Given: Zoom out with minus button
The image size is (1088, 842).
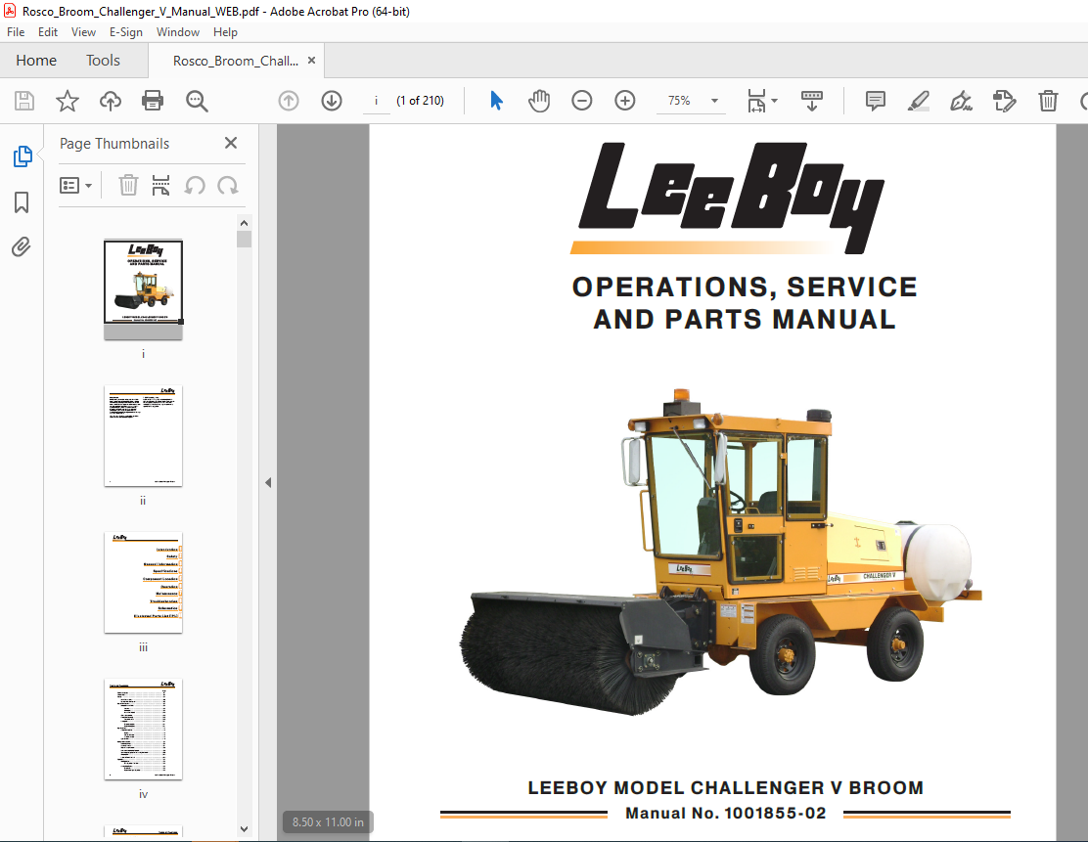Looking at the screenshot, I should pos(581,101).
